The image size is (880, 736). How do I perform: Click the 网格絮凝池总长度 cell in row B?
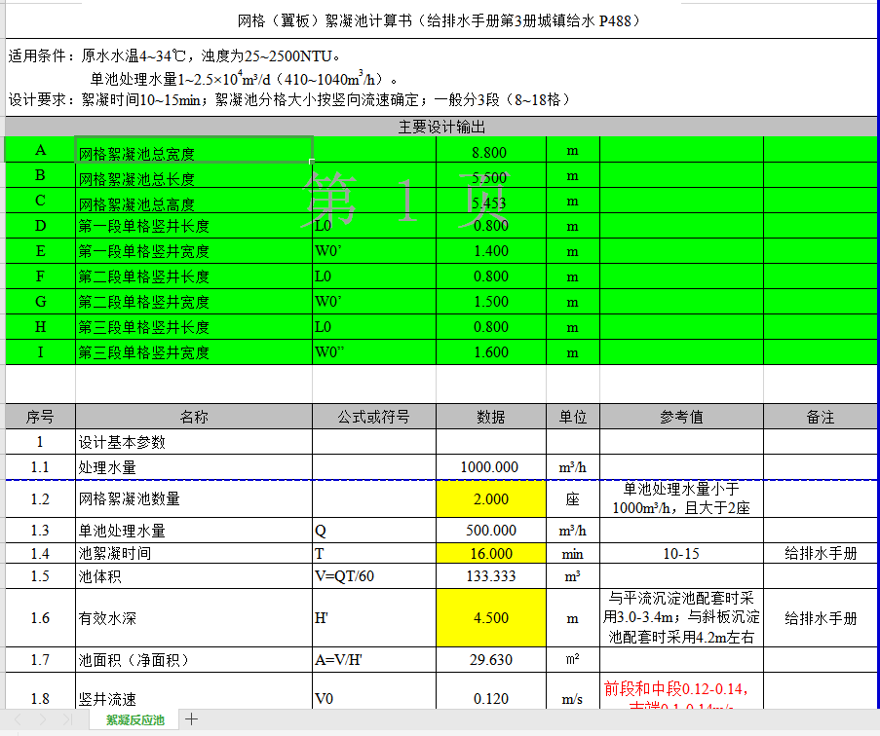194,175
